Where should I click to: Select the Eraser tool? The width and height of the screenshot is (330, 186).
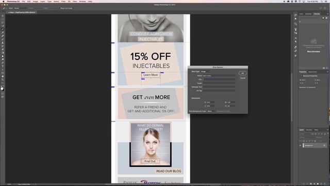3,50
